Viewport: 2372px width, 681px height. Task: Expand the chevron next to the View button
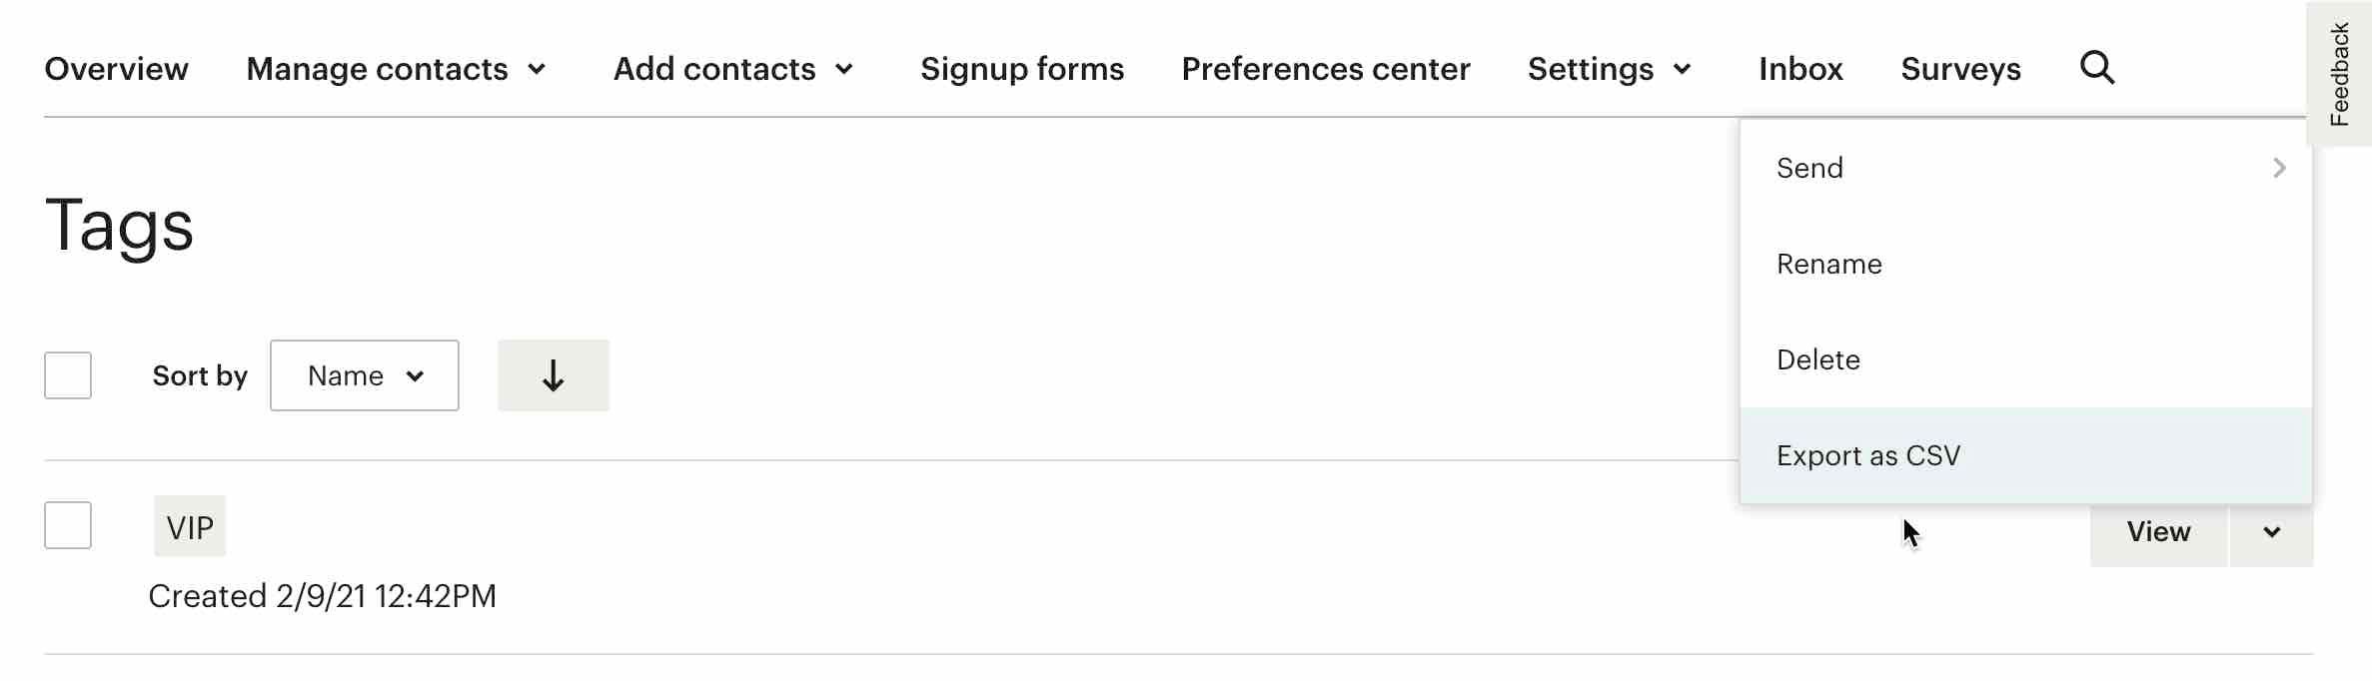[2272, 532]
